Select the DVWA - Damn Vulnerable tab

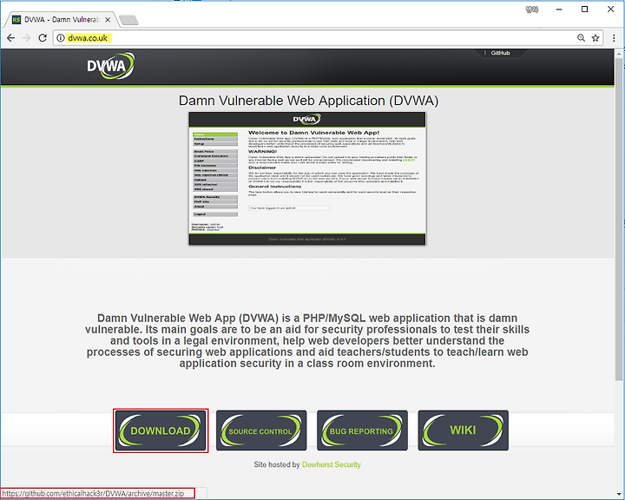tap(61, 20)
